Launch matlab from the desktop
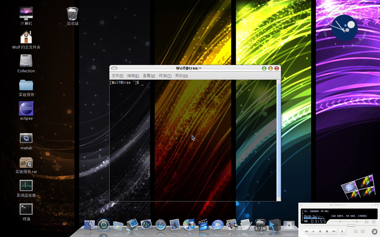Viewport: 380px width, 237px height. tap(26, 138)
